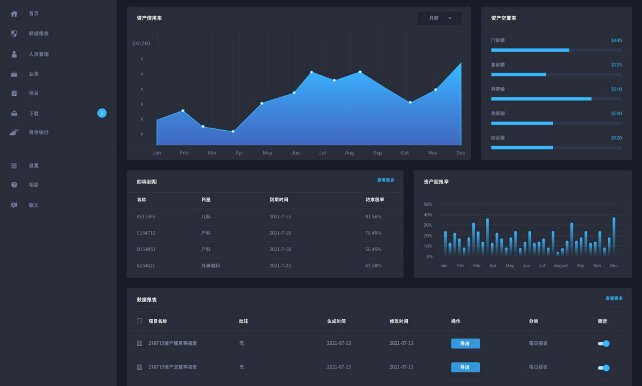642x386 pixels.
Task: Select the A511365 row in 即将到期 table
Action: [265, 216]
